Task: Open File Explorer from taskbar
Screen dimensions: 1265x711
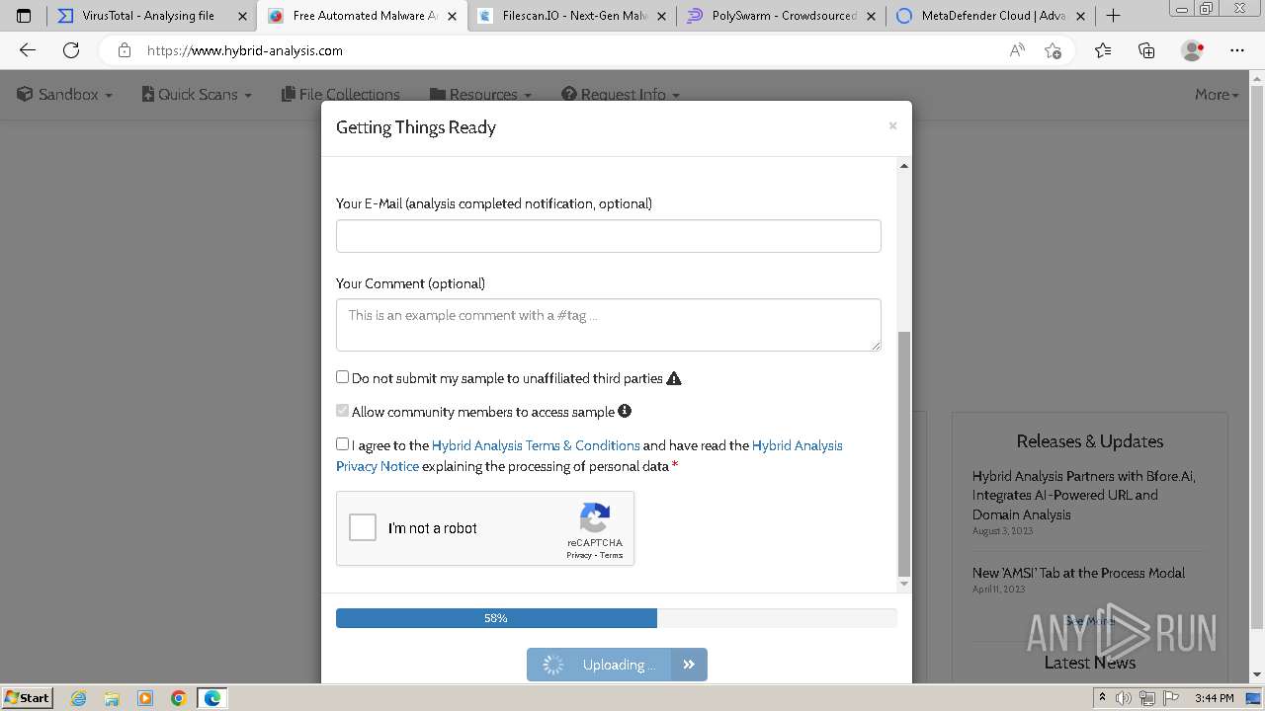Action: (x=112, y=698)
